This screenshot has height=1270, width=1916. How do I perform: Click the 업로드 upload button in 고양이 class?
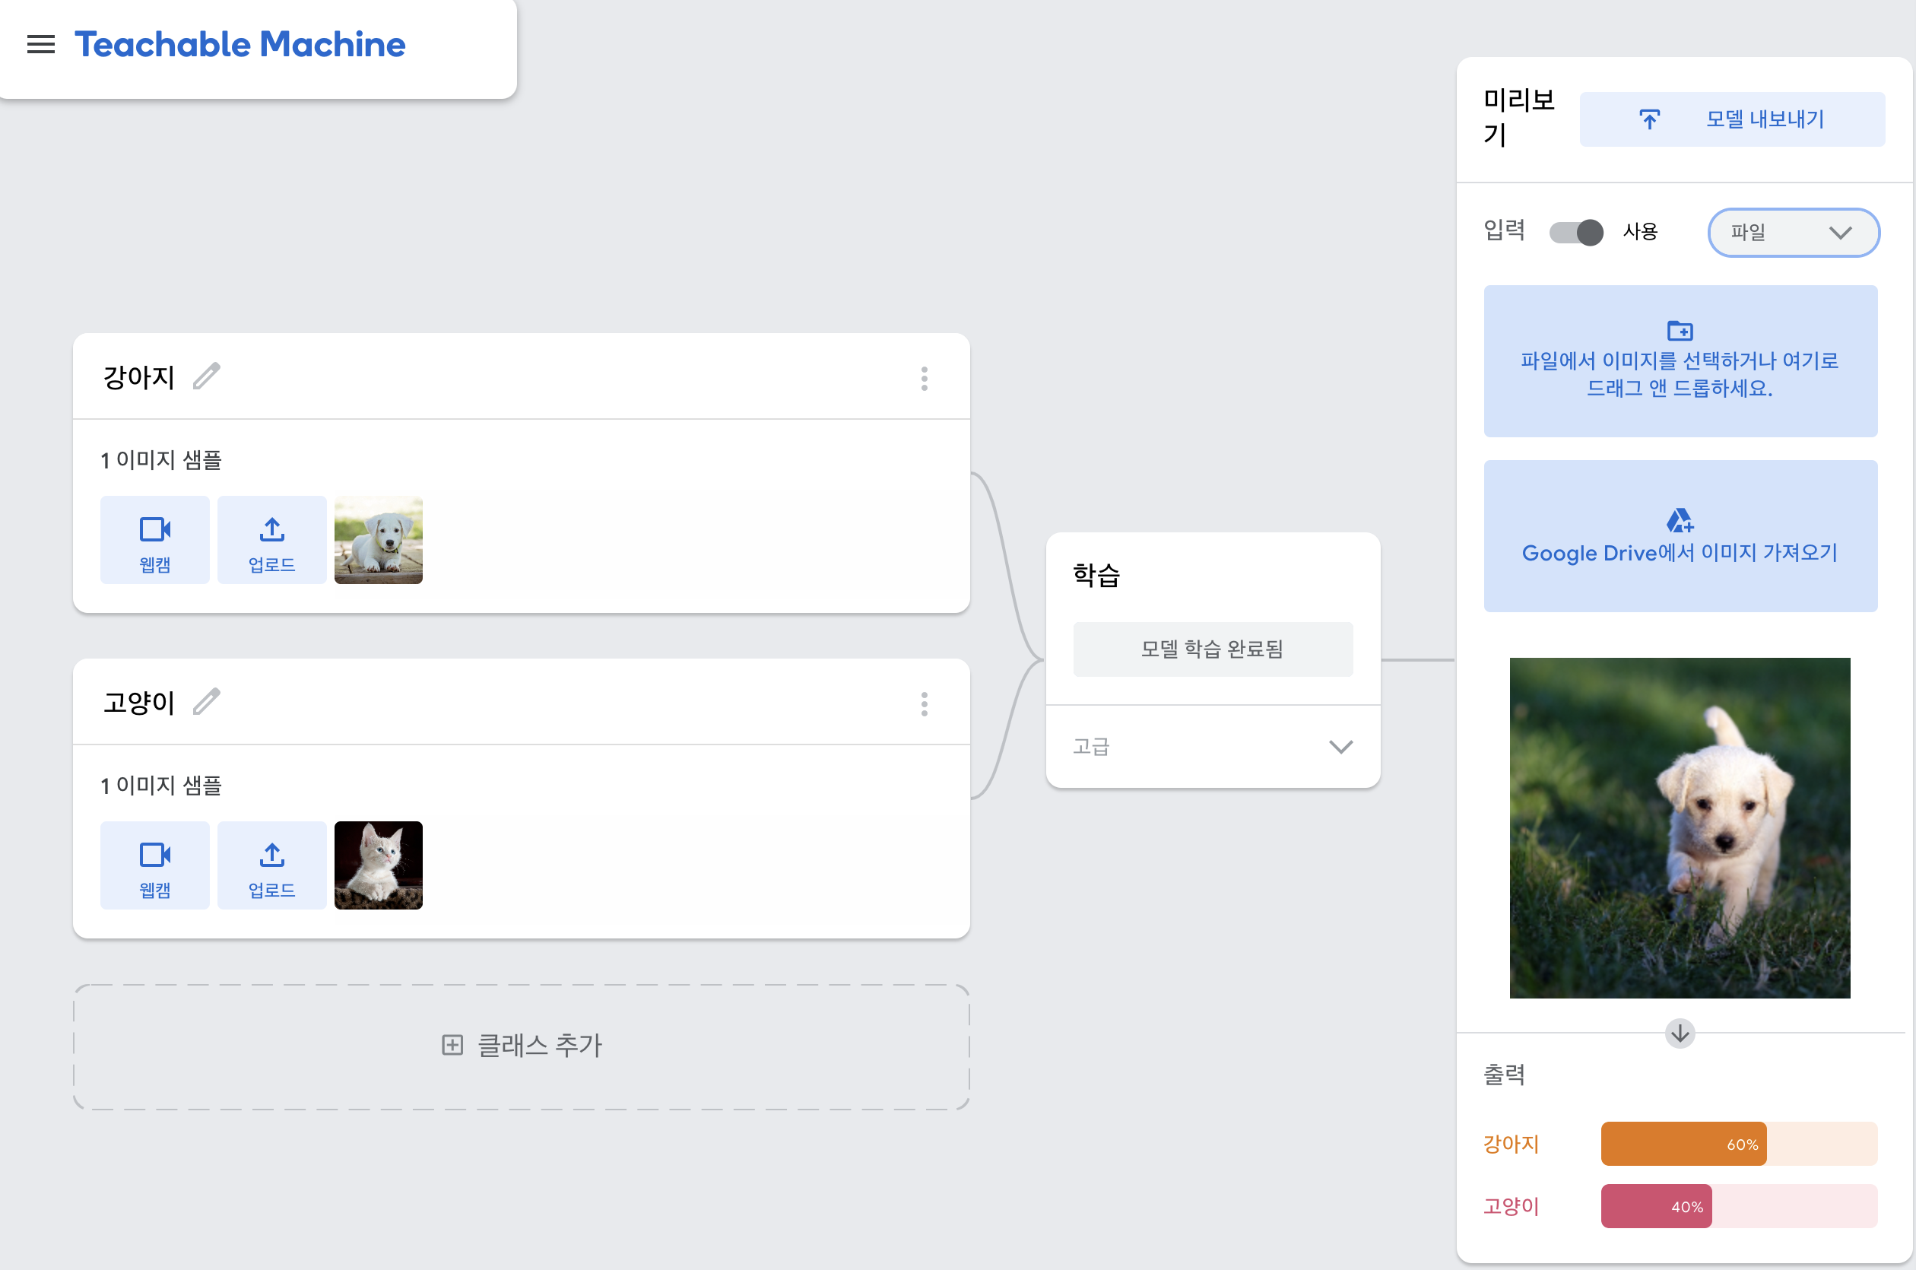[x=272, y=866]
